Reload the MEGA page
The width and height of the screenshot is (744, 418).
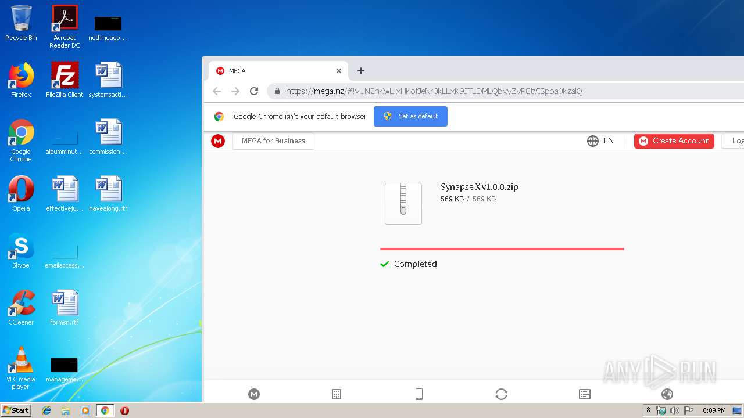[x=254, y=91]
